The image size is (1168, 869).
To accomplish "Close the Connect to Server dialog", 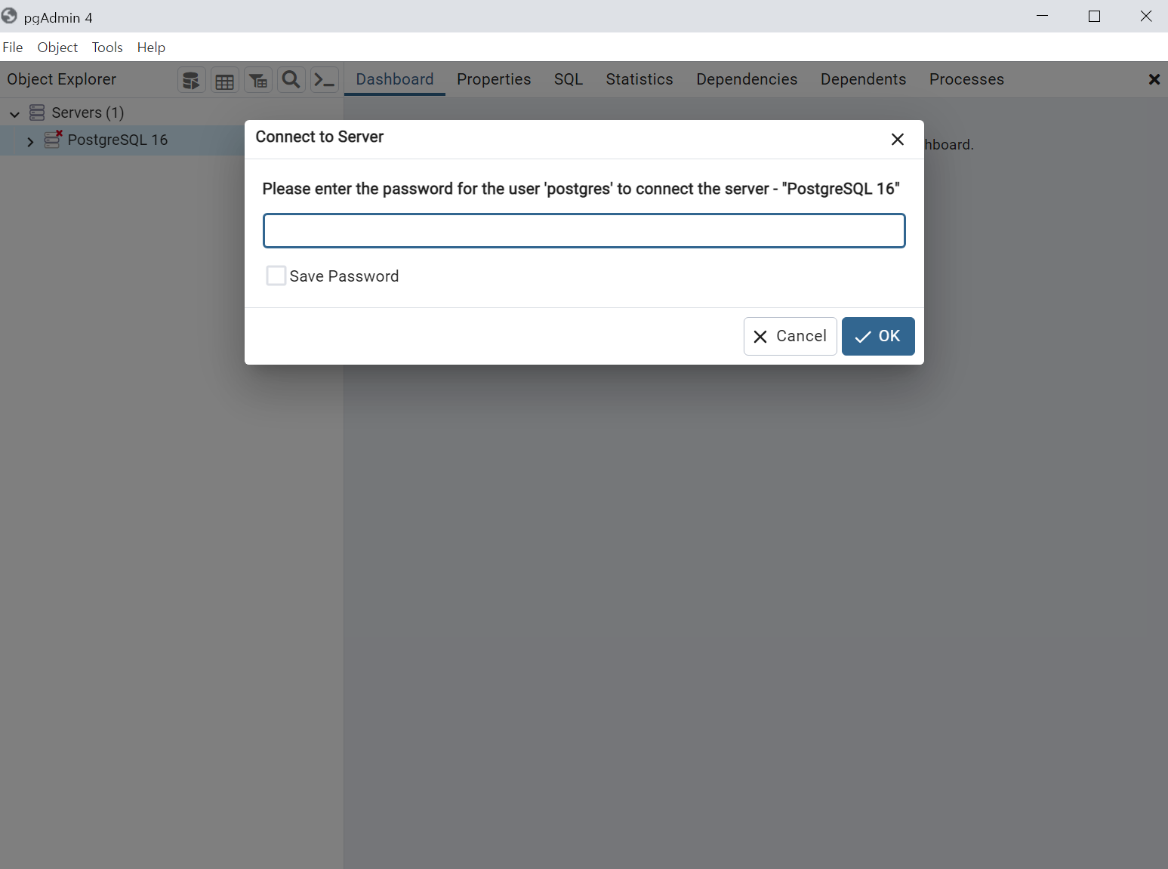I will coord(898,139).
